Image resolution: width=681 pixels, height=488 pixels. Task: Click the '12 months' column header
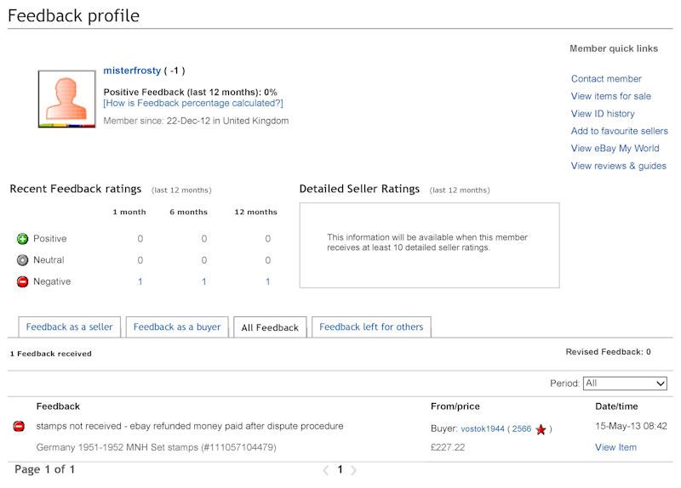click(x=256, y=212)
